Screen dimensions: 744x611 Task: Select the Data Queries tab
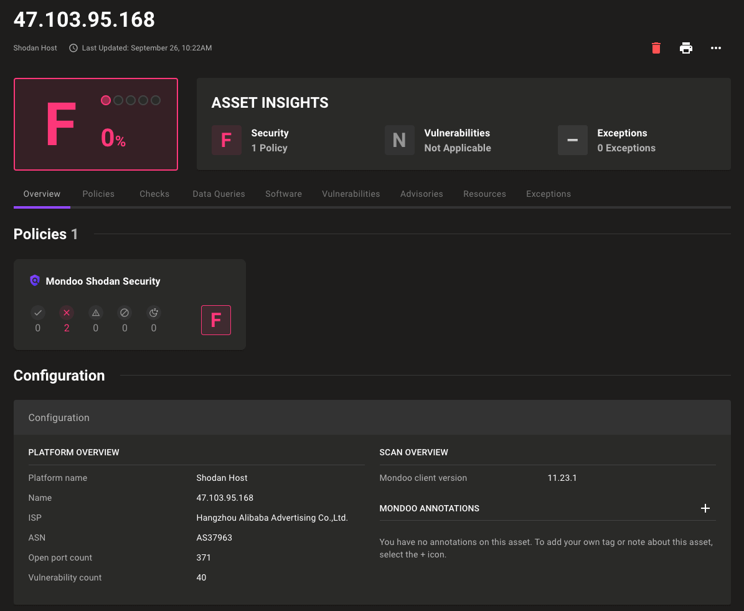219,194
